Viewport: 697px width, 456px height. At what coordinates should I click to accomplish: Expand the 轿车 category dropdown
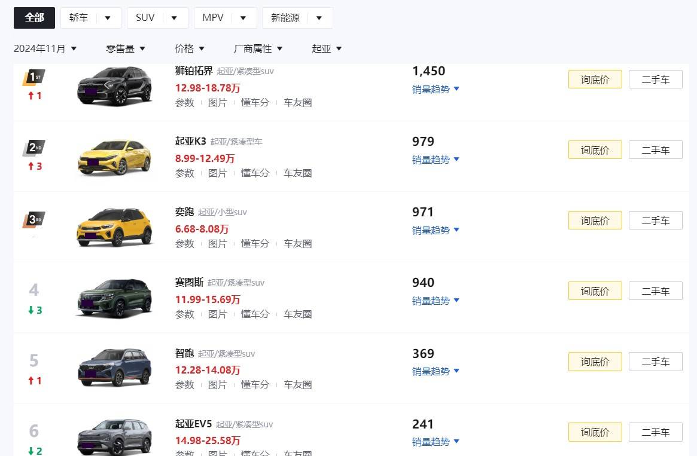[90, 18]
